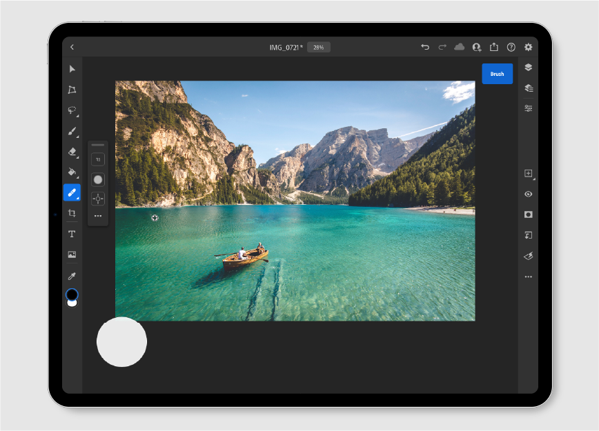The image size is (599, 431).
Task: Select the Move tool arrow
Action: click(x=72, y=69)
